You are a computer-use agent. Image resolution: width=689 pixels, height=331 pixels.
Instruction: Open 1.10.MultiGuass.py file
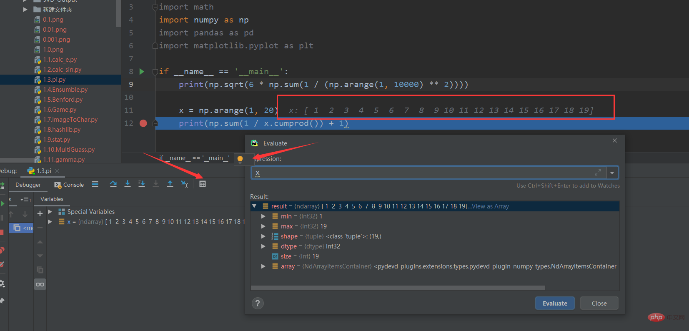69,150
